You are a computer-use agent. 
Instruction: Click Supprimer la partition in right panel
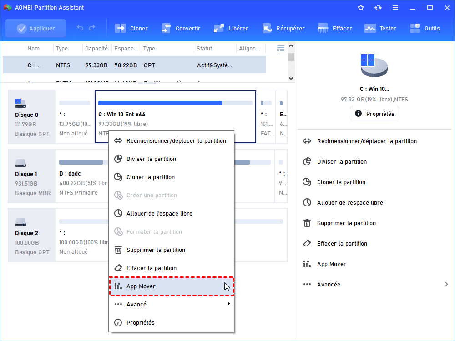point(346,223)
